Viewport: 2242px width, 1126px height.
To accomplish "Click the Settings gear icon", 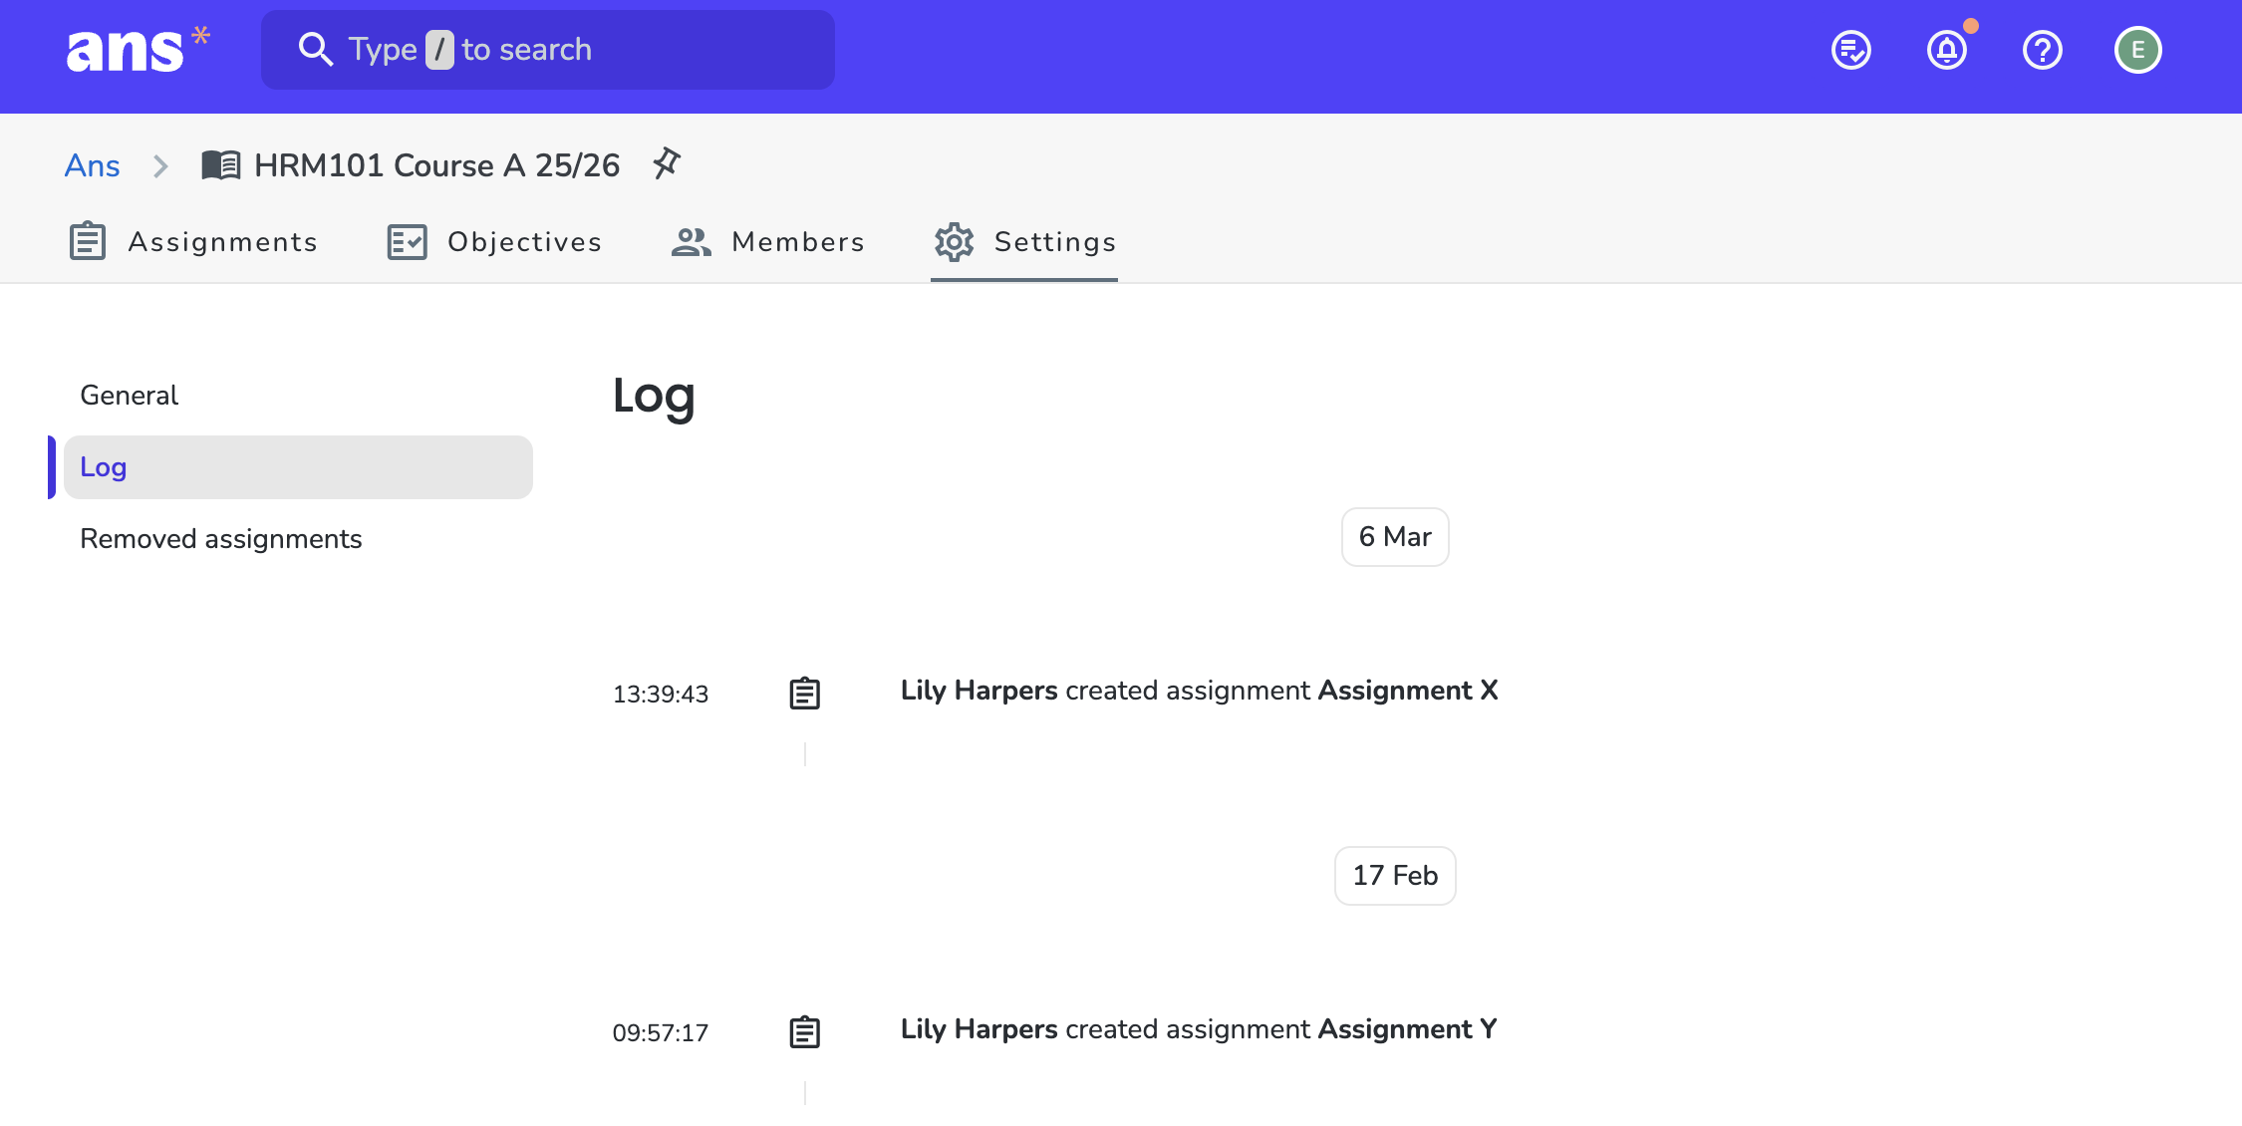I will [x=955, y=242].
